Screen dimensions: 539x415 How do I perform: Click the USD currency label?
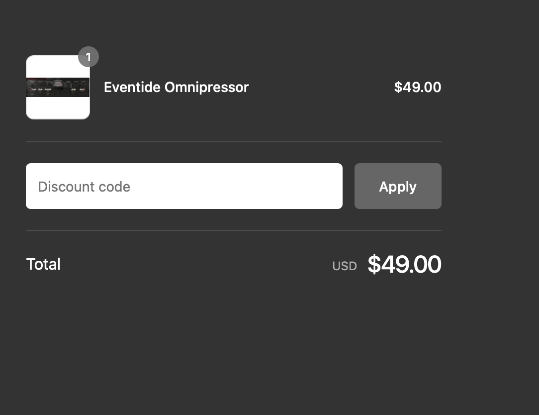coord(345,266)
